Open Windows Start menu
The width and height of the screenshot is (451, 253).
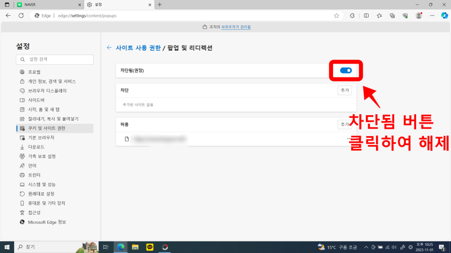(x=7, y=247)
